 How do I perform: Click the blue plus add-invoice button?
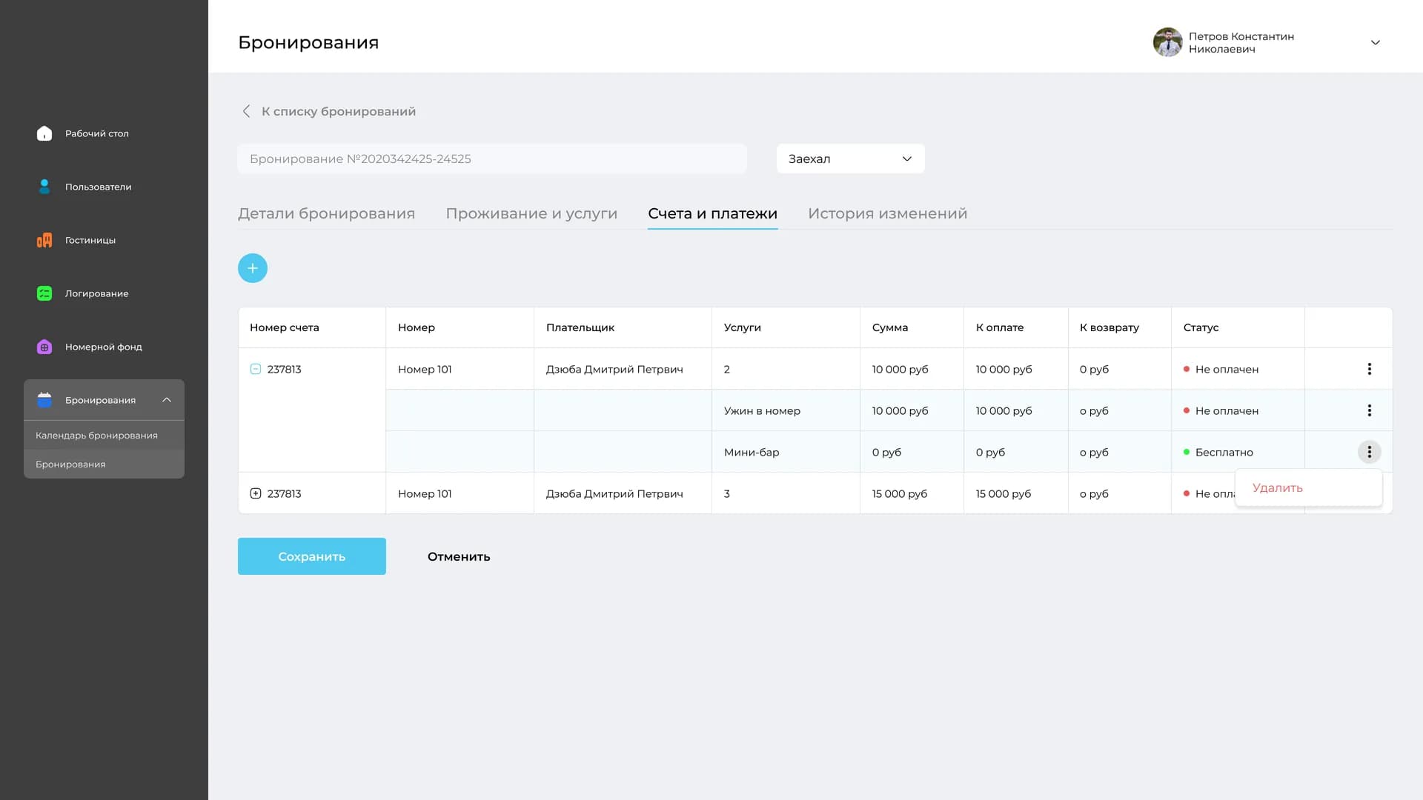[253, 268]
